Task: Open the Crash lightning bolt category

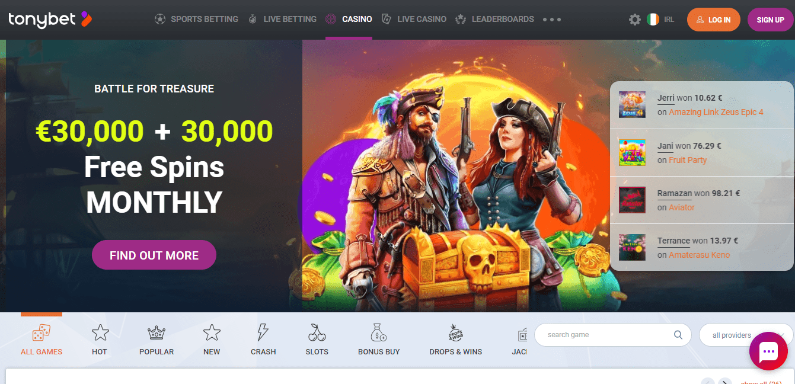Action: click(x=263, y=332)
